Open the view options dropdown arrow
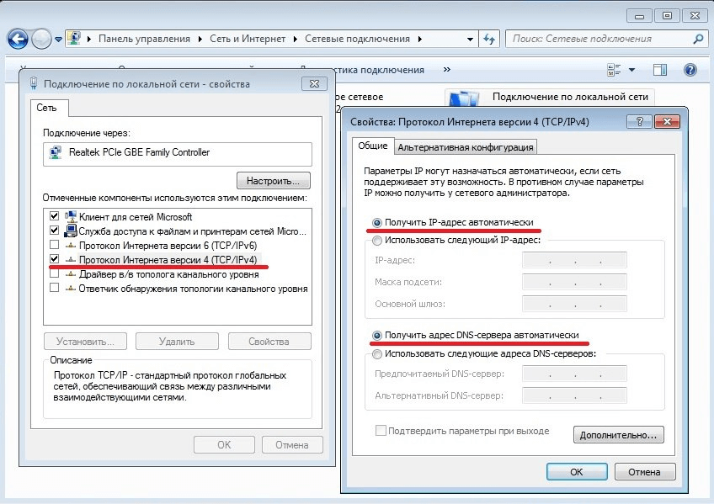This screenshot has width=714, height=504. point(632,70)
